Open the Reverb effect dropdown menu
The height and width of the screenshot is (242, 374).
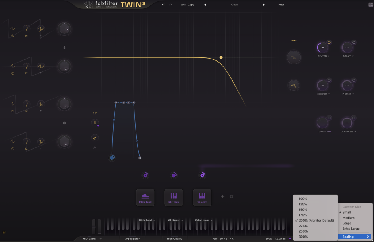pos(323,56)
